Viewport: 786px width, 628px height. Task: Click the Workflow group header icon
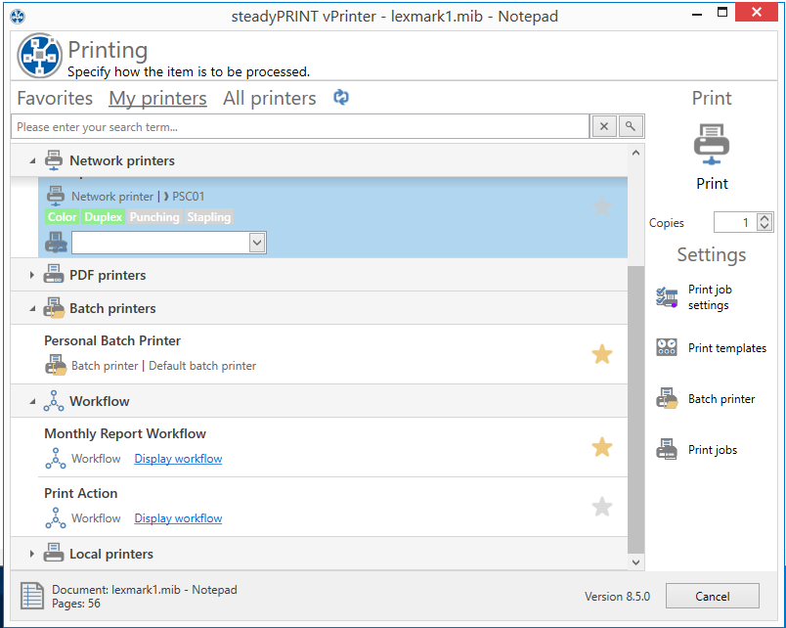(54, 401)
